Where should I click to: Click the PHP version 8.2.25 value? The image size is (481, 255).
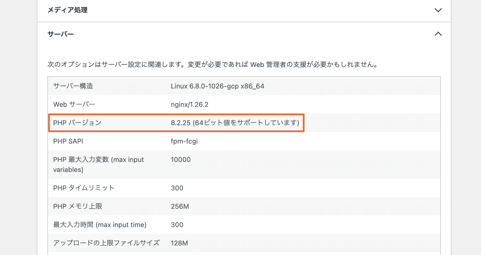(x=235, y=123)
